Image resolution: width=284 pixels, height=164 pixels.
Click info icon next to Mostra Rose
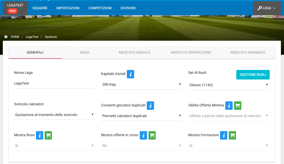tap(40, 135)
